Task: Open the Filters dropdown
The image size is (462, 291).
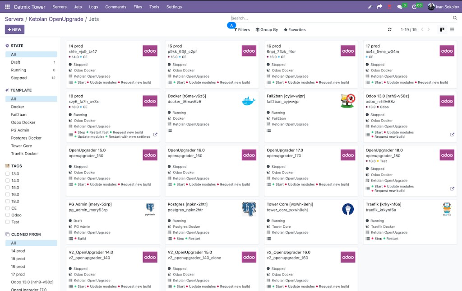Action: pos(242,30)
